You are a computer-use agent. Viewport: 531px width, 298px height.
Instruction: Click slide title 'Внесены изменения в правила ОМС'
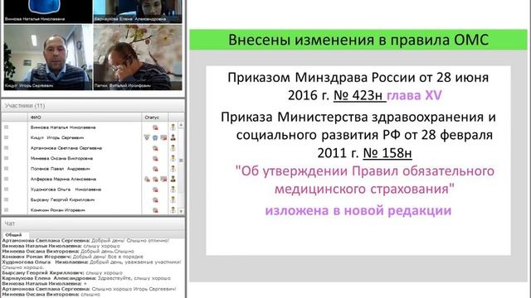click(x=358, y=40)
